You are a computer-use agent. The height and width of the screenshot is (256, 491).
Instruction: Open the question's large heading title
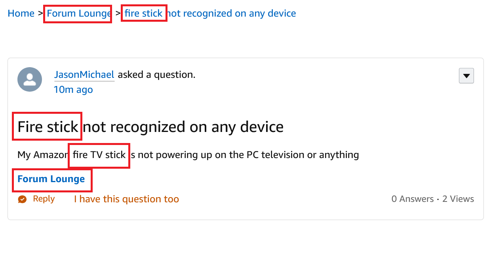pos(150,127)
